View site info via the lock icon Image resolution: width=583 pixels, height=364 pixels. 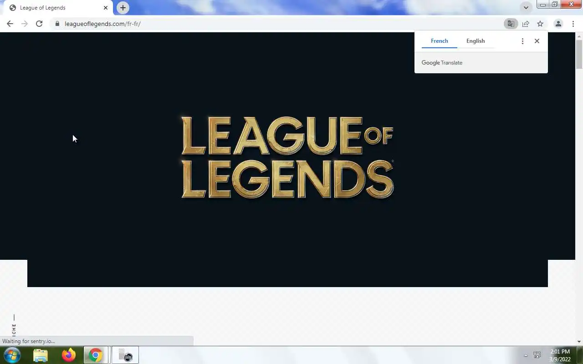point(57,24)
